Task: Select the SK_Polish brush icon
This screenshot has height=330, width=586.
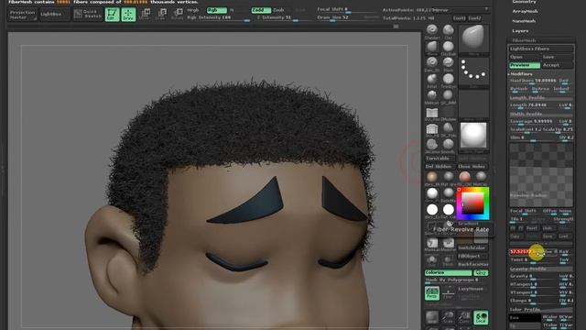Action: tap(448, 130)
